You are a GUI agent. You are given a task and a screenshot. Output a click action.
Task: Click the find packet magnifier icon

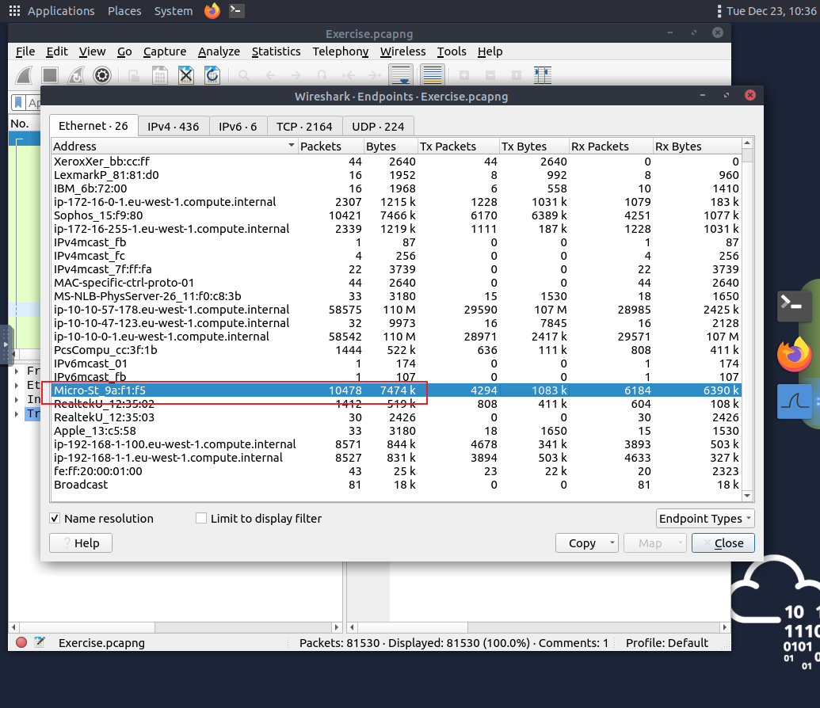244,75
